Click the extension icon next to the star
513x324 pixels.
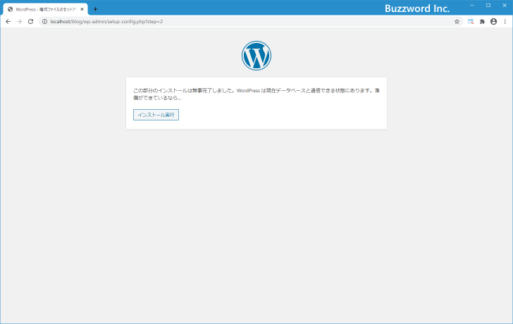pos(471,22)
